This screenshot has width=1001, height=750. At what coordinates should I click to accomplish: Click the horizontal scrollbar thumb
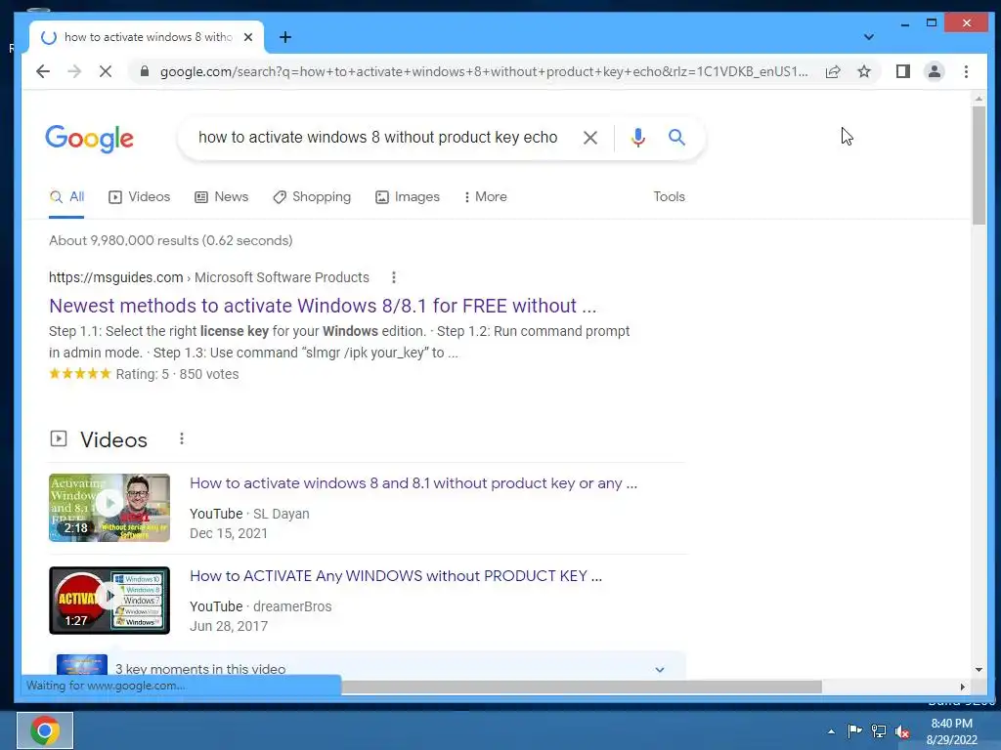pyautogui.click(x=582, y=687)
